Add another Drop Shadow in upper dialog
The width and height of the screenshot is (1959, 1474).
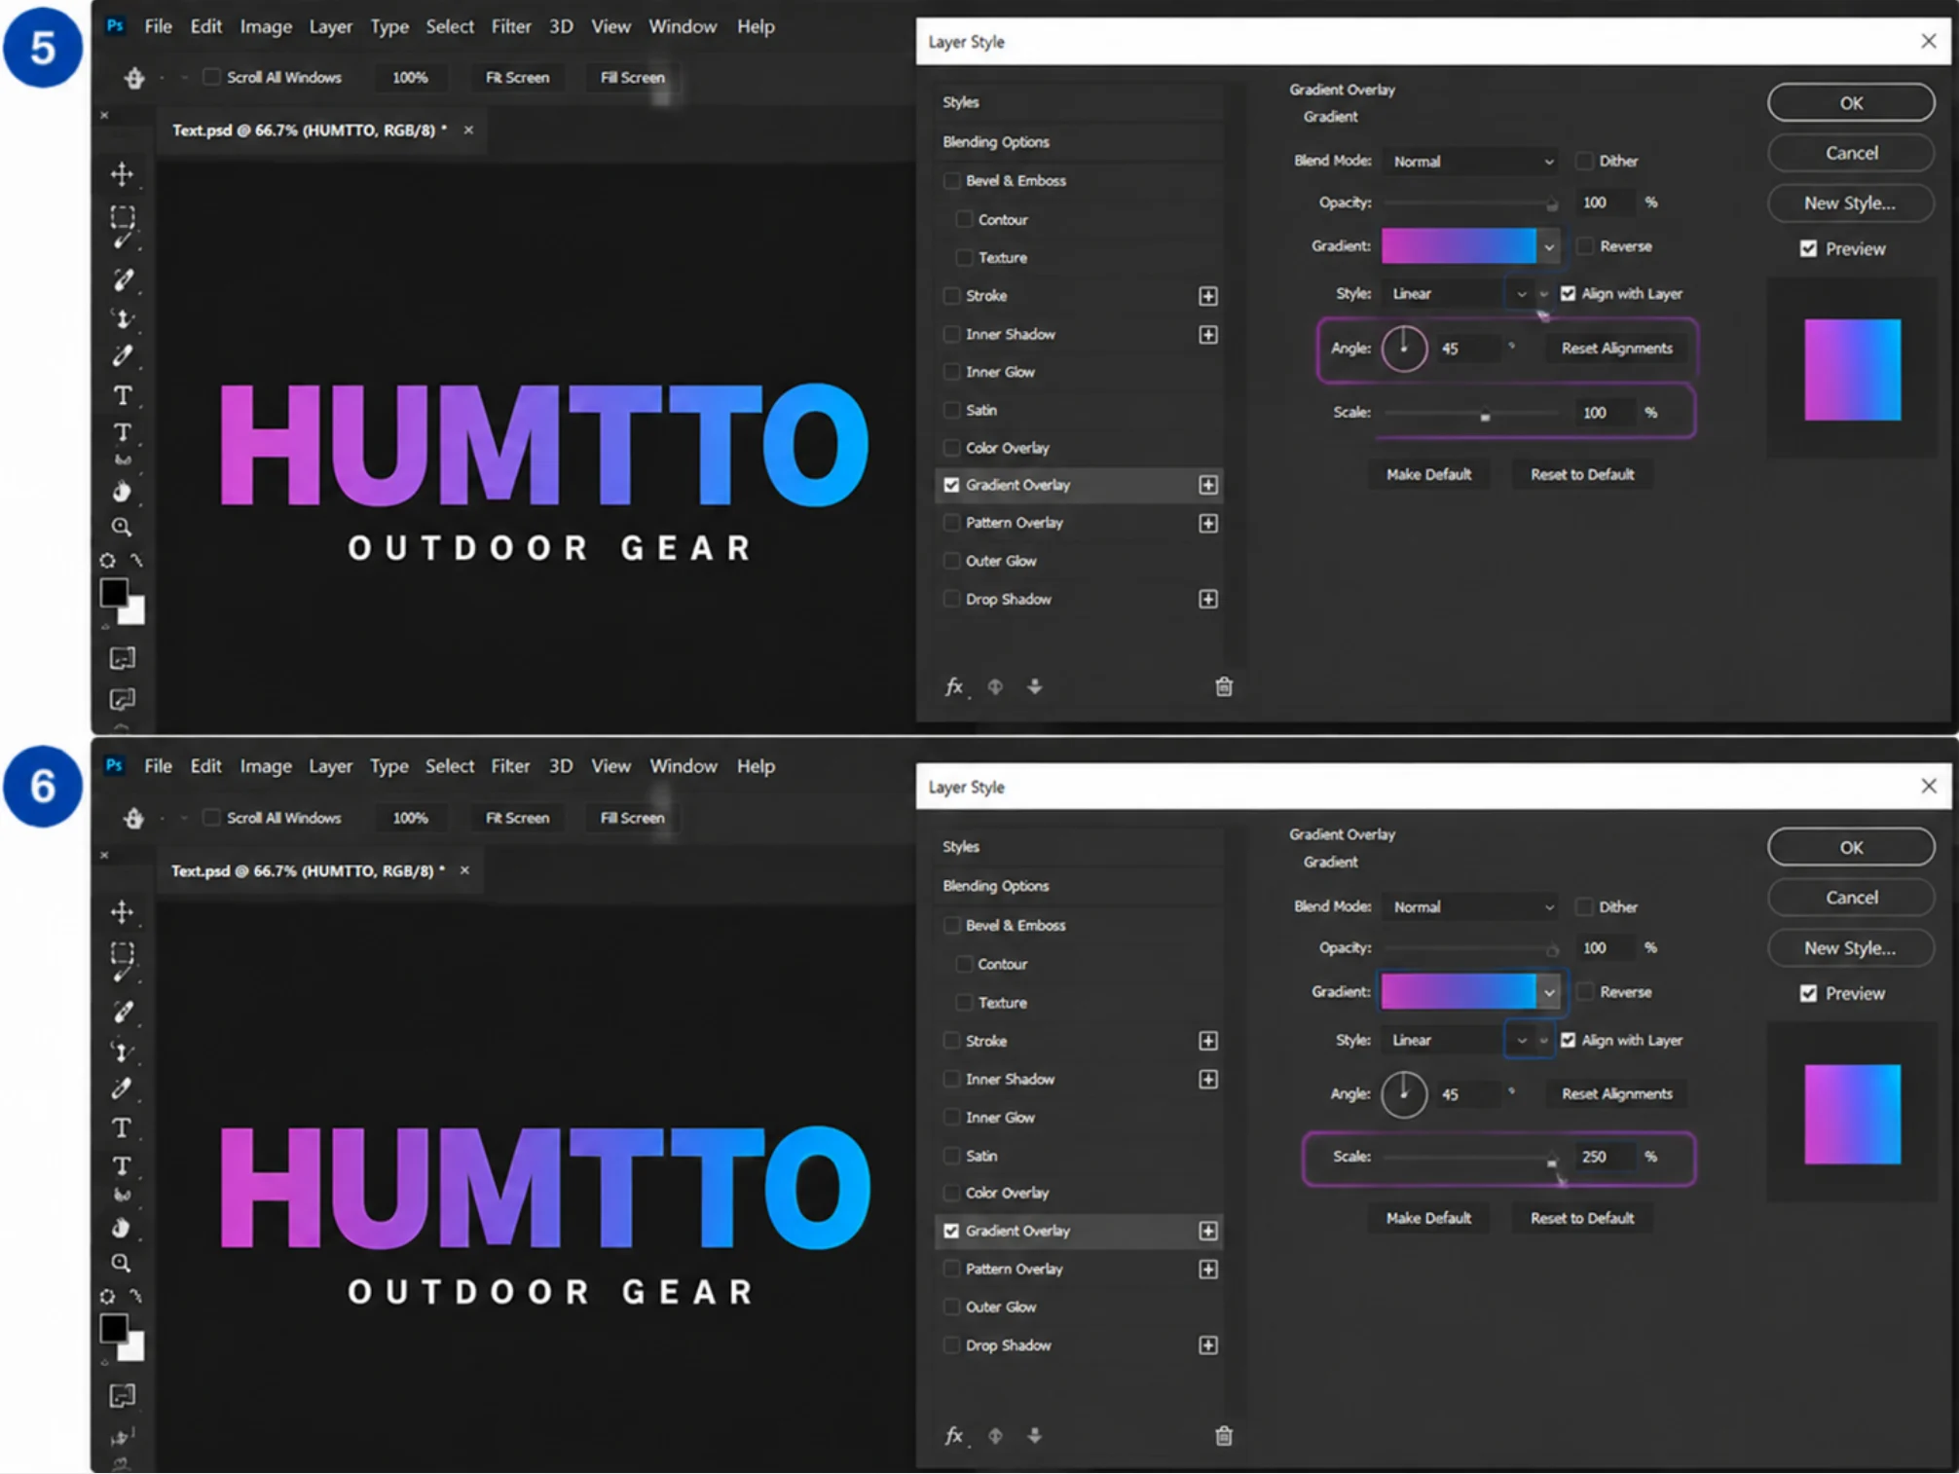pyautogui.click(x=1208, y=599)
